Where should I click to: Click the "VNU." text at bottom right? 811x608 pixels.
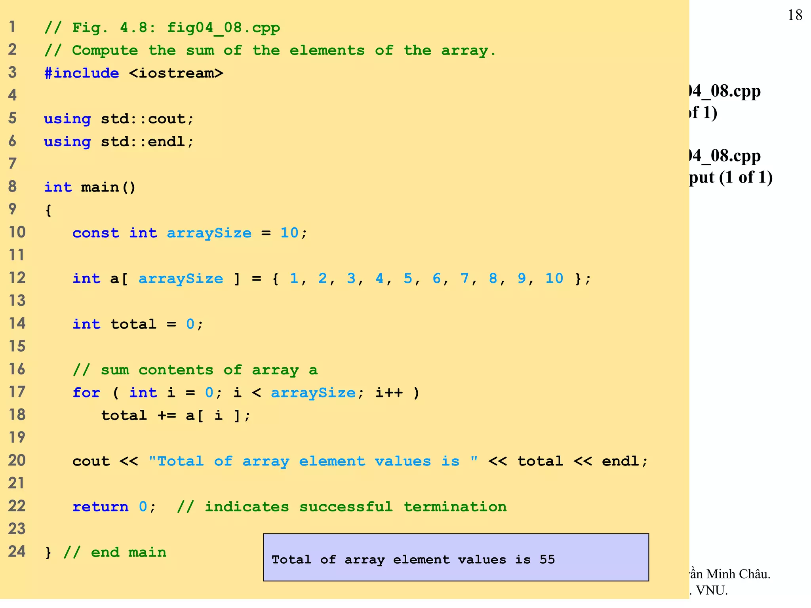pyautogui.click(x=712, y=591)
